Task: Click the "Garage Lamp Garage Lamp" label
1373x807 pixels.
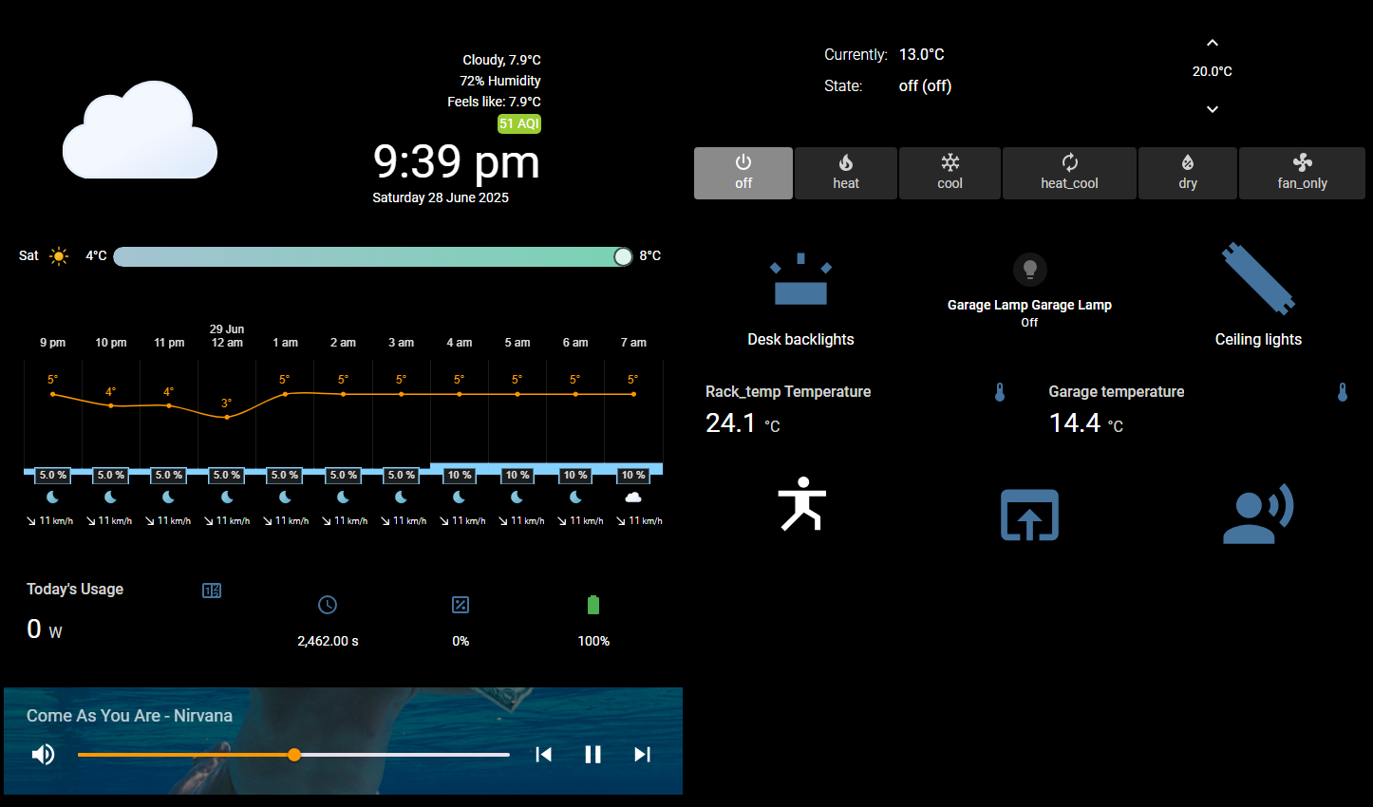Action: point(1029,305)
